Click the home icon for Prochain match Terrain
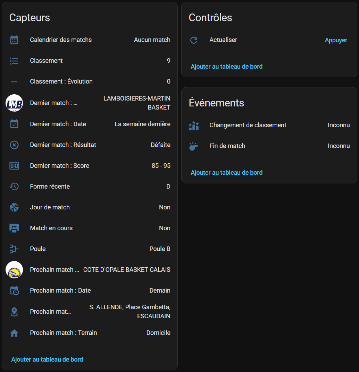The image size is (359, 372). coord(14,333)
